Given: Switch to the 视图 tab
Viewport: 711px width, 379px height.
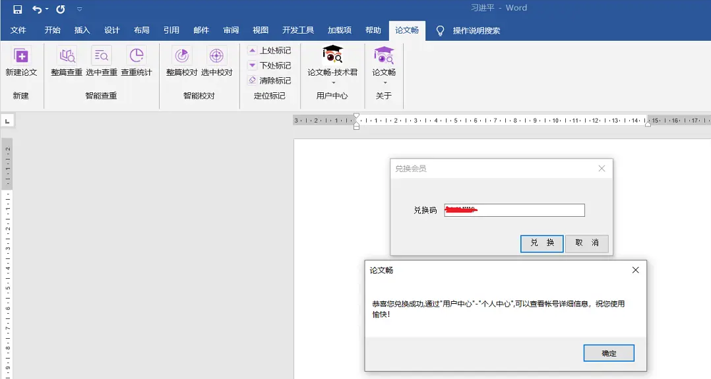Looking at the screenshot, I should click(261, 30).
